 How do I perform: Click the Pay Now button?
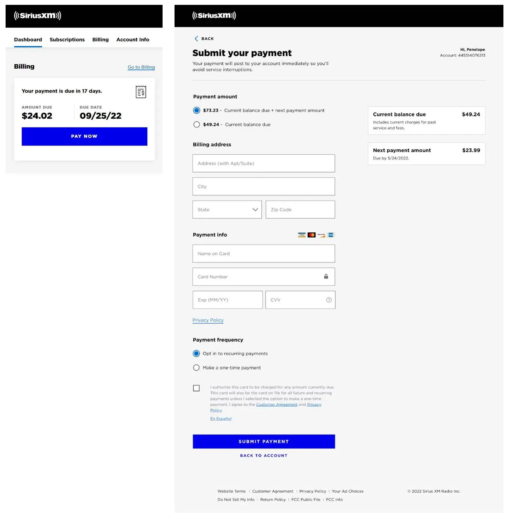coord(84,136)
